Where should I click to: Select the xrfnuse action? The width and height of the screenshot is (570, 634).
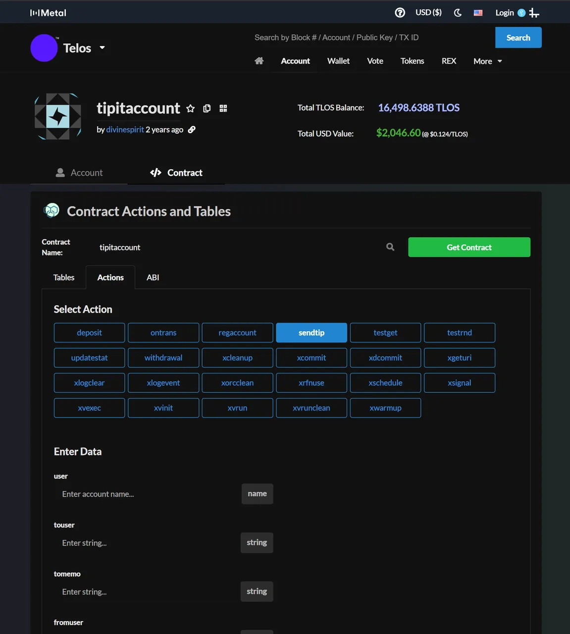coord(311,383)
